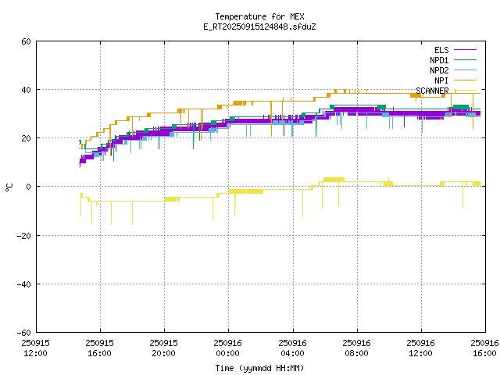Click the file name E_RT20250915124848.sfduZ subtitle
500x375 pixels.
pyautogui.click(x=259, y=27)
